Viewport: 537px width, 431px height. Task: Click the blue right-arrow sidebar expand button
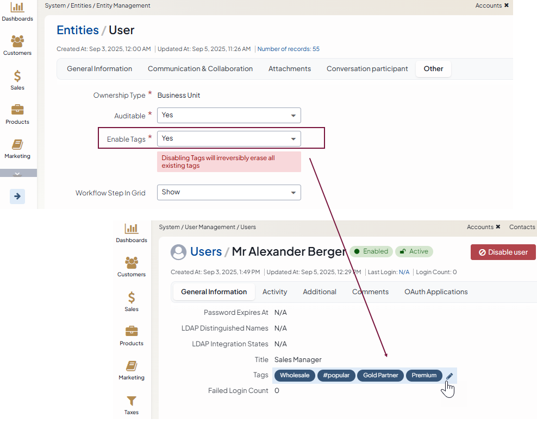point(17,197)
